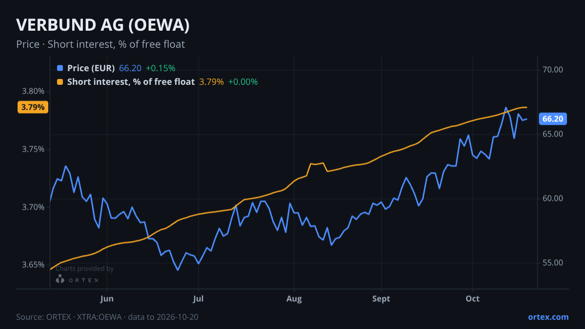Click the 3.79% value in the legend
The width and height of the screenshot is (585, 329).
pos(212,82)
